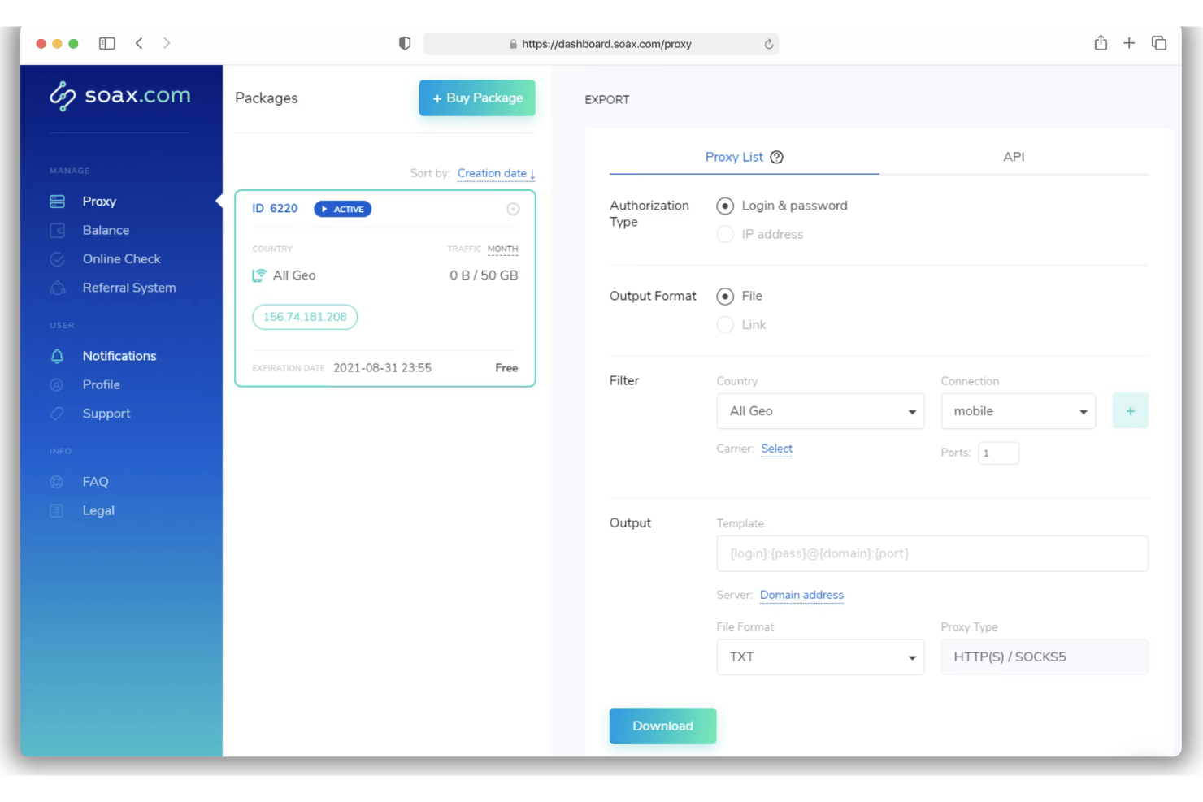
Task: Add a filter with the plus button
Action: [1130, 411]
